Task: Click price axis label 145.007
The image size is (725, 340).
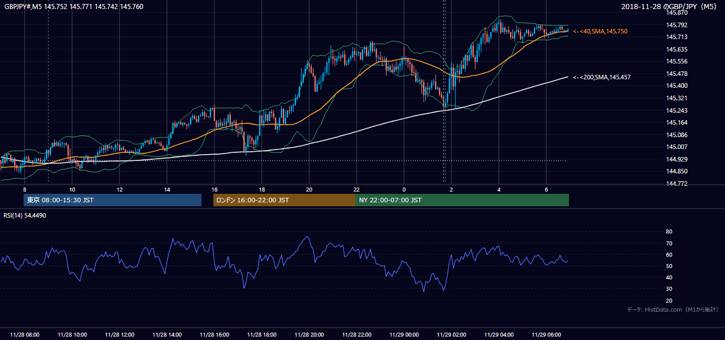Action: (676, 147)
